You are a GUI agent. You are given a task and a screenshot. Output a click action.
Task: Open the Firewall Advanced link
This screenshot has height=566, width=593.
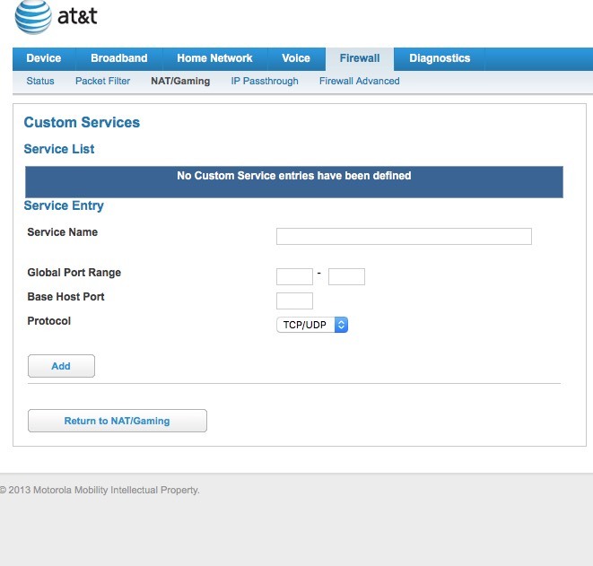point(359,81)
